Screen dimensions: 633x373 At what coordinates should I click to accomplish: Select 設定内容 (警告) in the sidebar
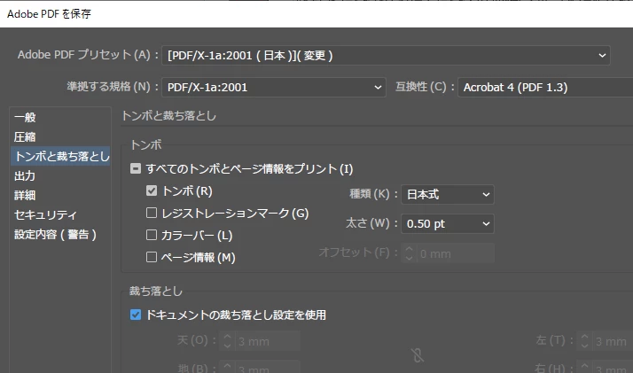(x=60, y=234)
